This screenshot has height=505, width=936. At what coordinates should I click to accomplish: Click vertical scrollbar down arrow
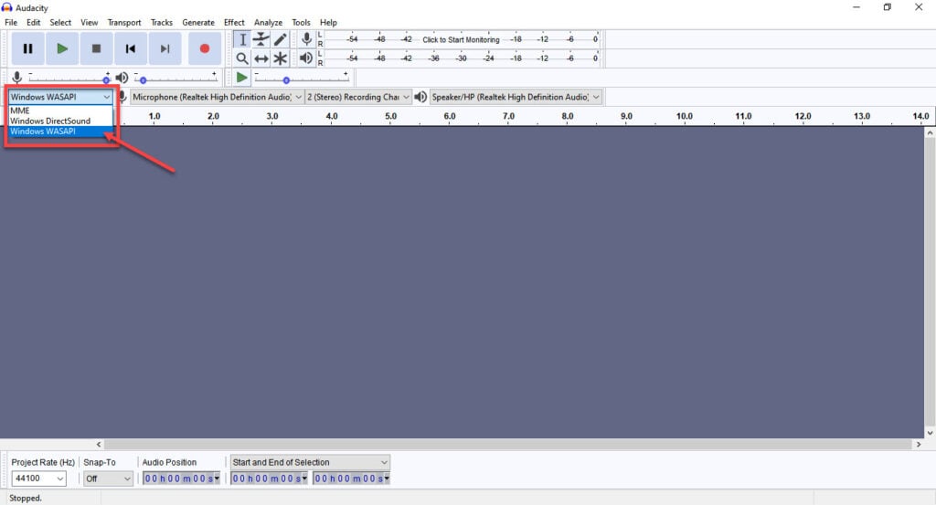[x=930, y=433]
